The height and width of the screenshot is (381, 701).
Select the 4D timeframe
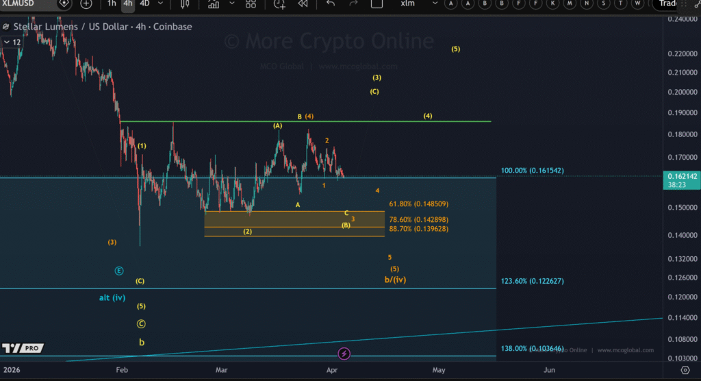click(144, 3)
